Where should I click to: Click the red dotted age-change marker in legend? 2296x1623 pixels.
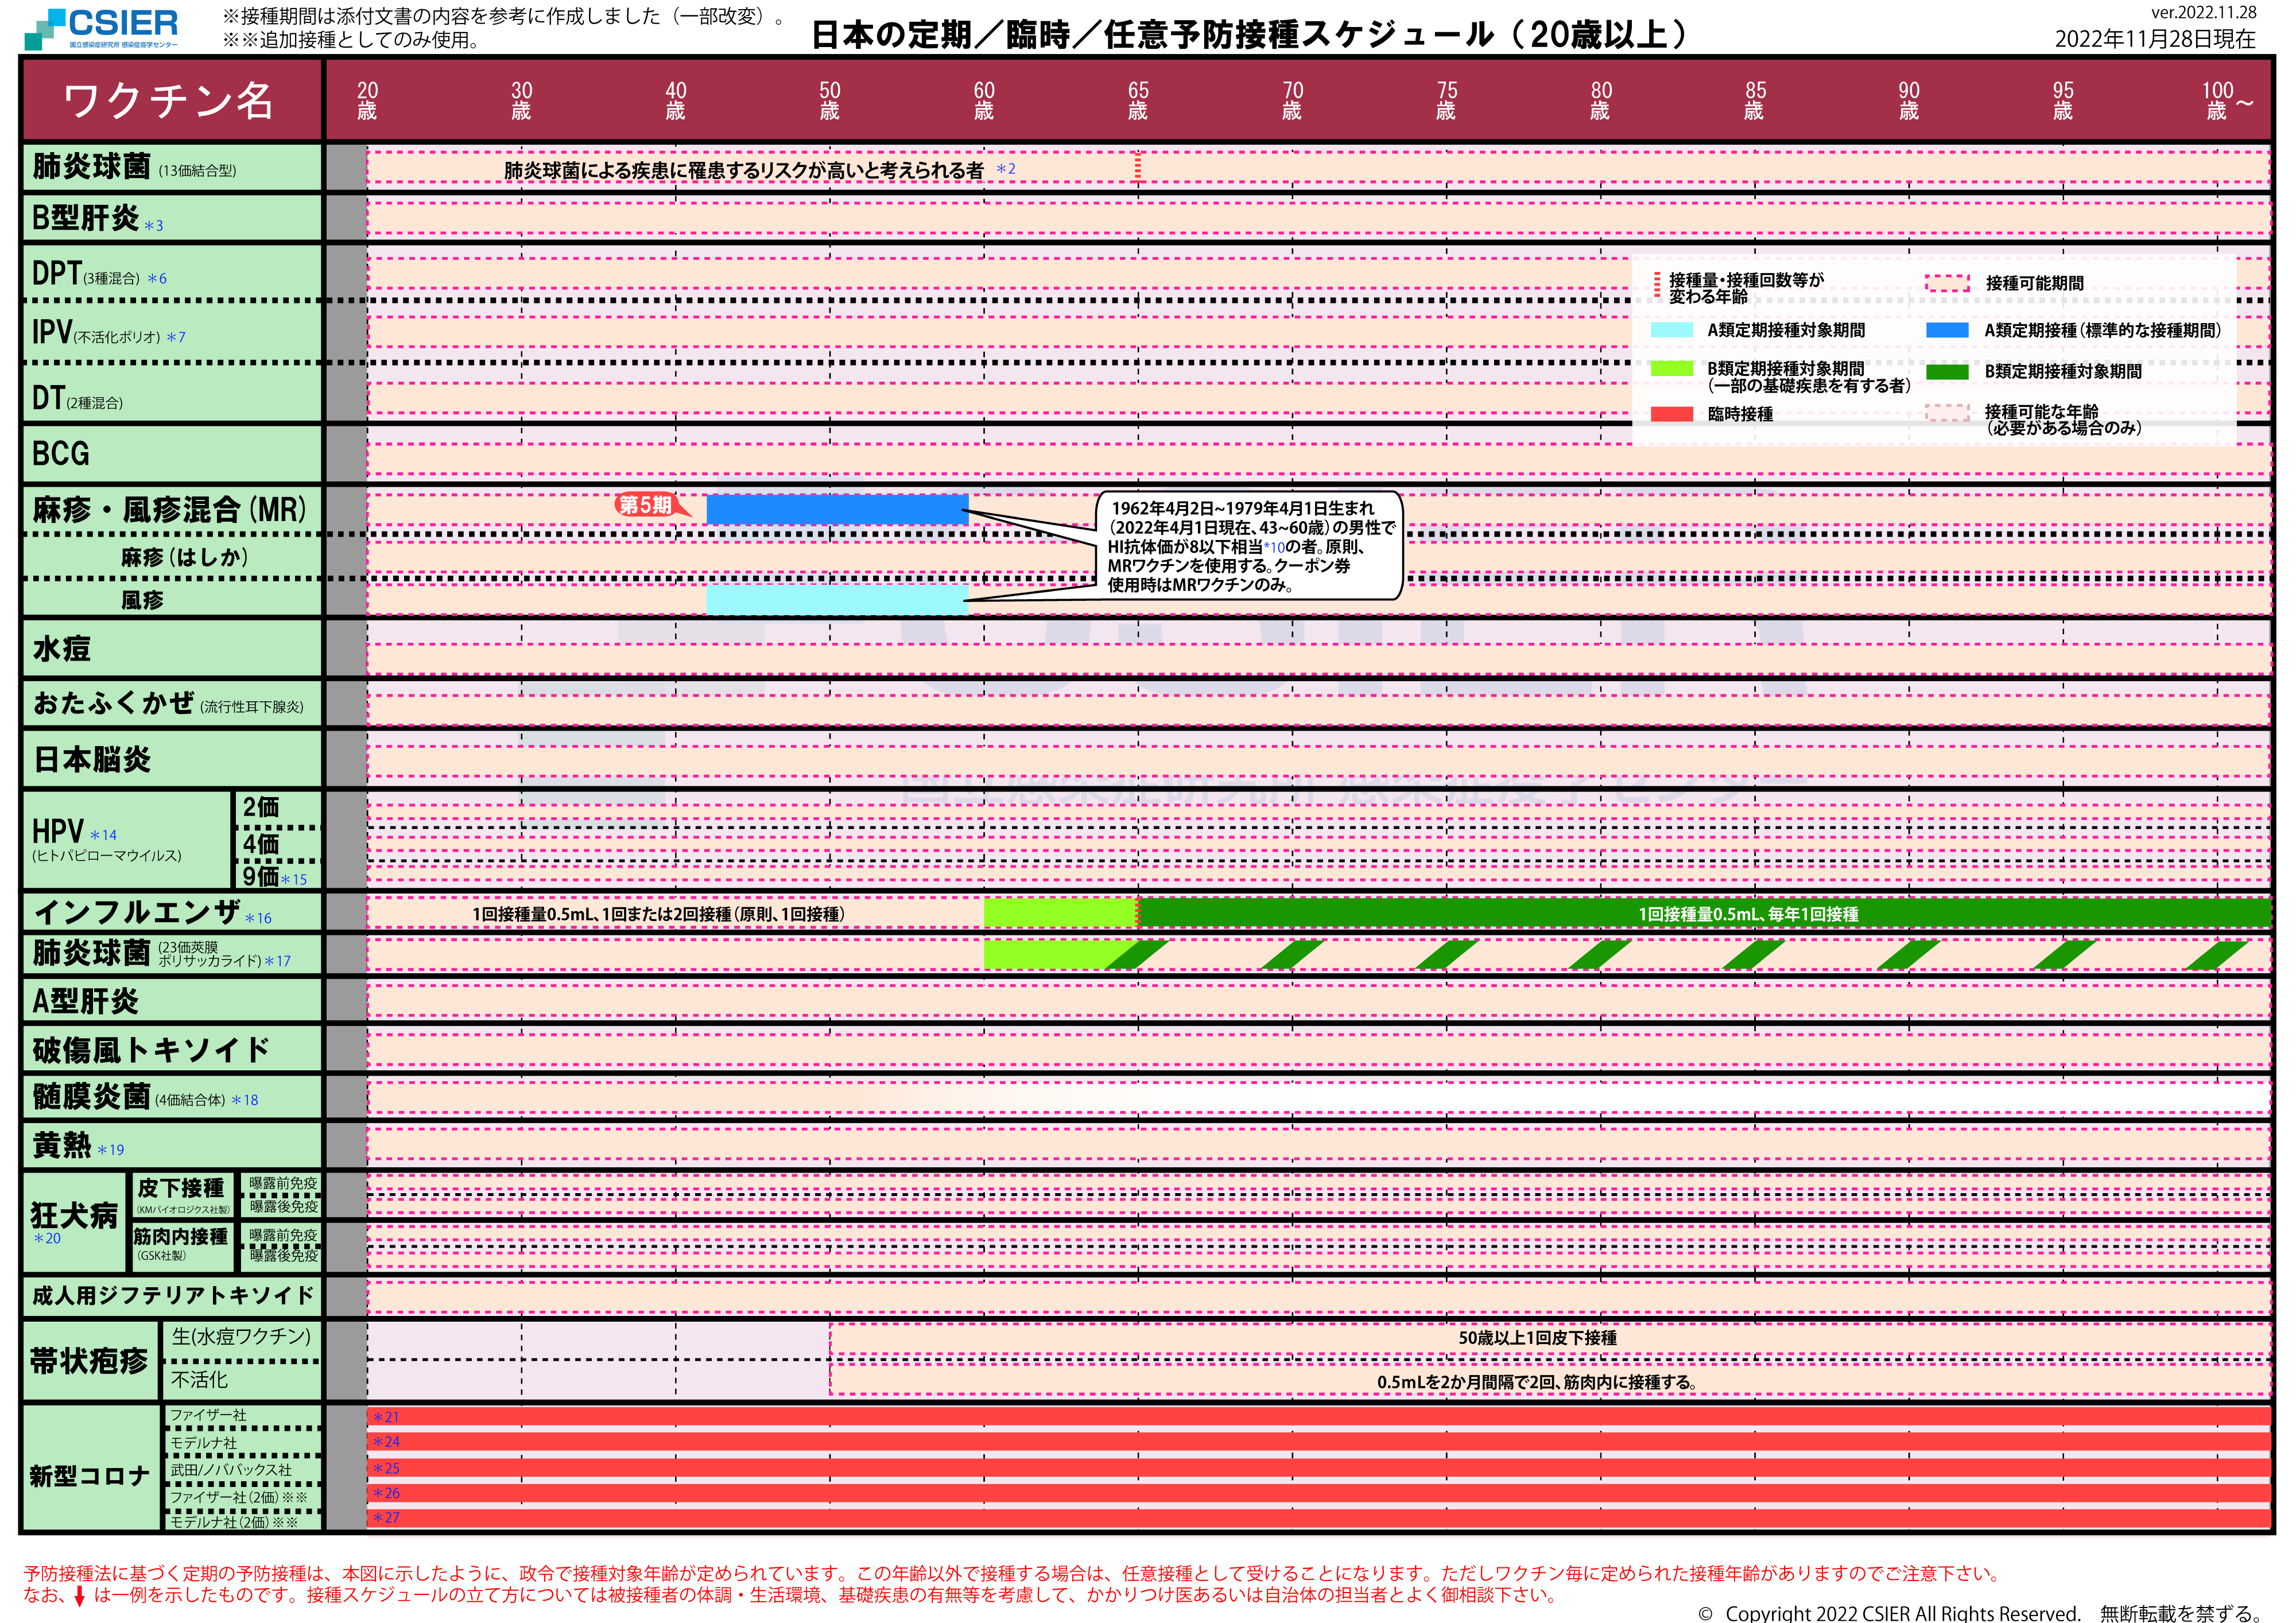1656,286
